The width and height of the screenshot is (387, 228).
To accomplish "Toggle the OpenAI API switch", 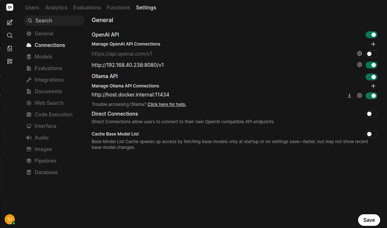I will 371,35.
